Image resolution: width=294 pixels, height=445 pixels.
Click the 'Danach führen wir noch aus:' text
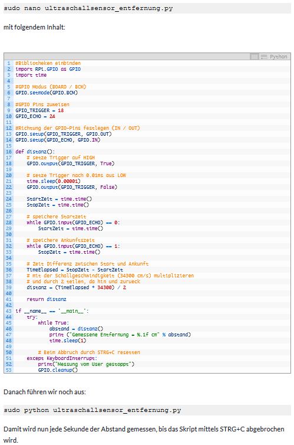(45, 392)
